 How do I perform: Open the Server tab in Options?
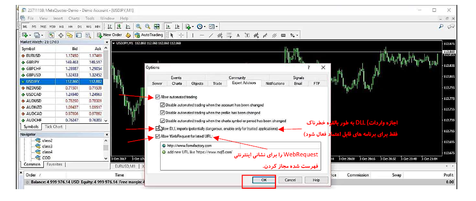[x=157, y=84]
